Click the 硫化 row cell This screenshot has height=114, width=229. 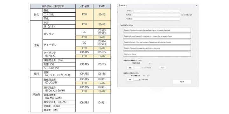(x=59, y=18)
